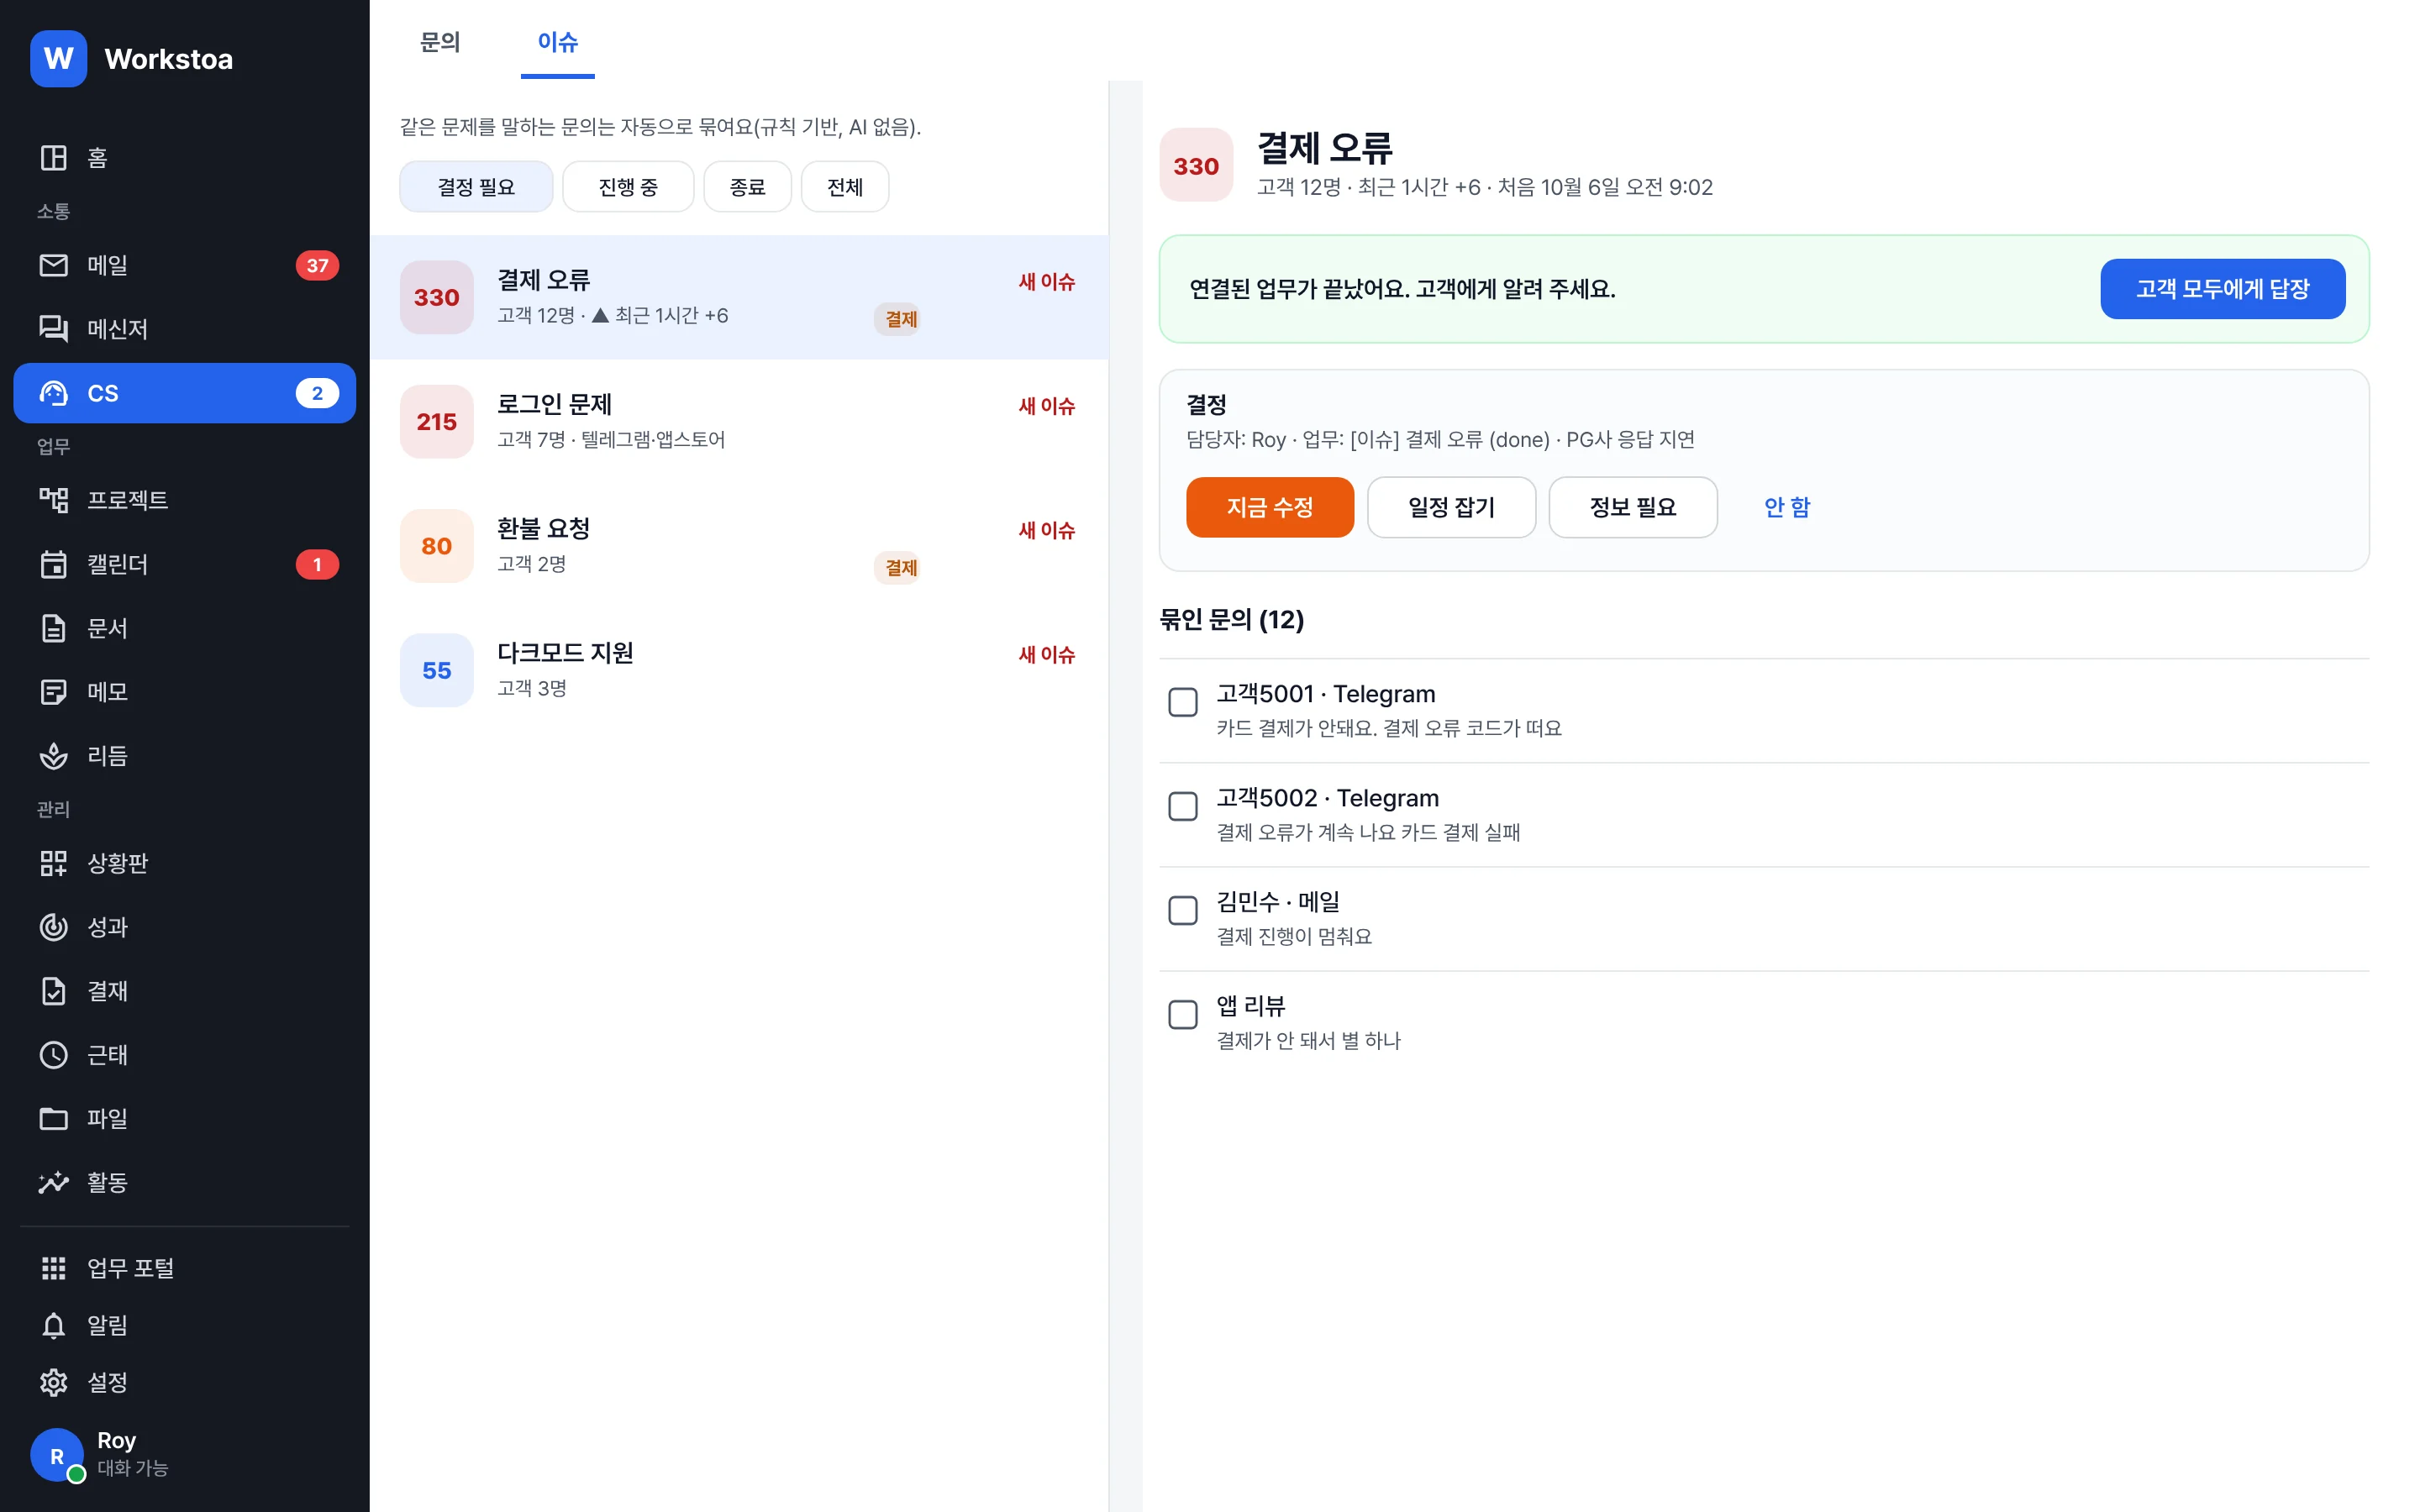Switch to the 문의 tab
Viewport: 2420px width, 1512px height.
click(440, 42)
